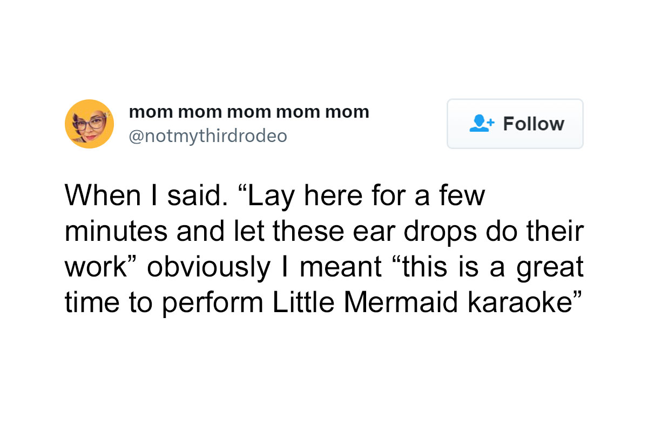
Task: Select the tweet line starting 'When I said.'
Action: pos(275,196)
